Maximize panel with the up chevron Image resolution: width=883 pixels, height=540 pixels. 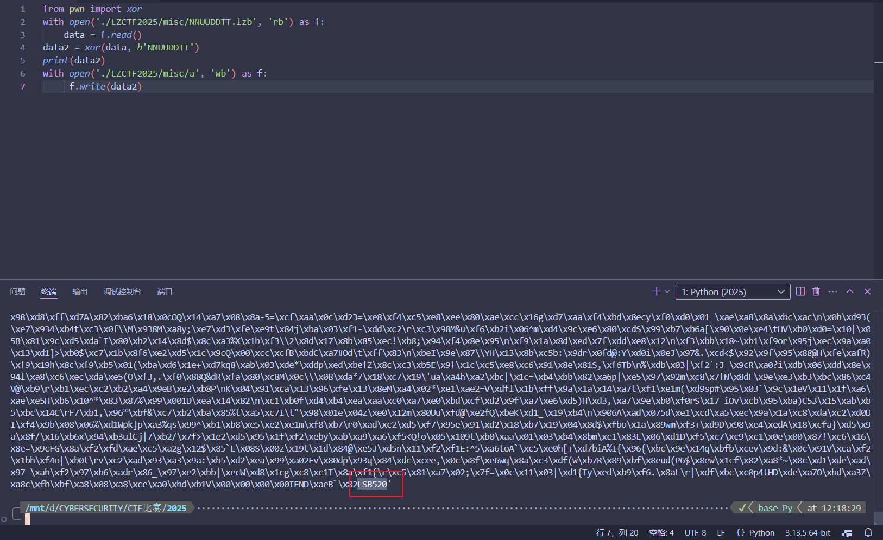[850, 291]
